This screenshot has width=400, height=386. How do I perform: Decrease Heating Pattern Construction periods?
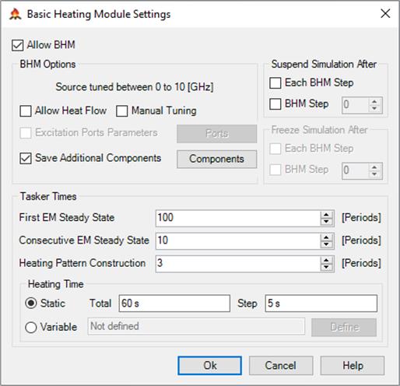(326, 267)
